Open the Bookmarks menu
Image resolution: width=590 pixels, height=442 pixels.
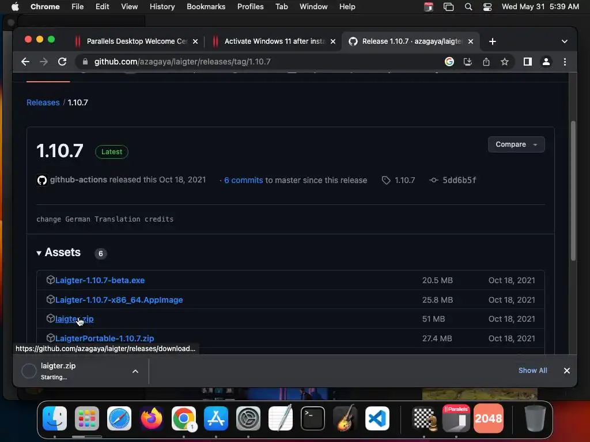206,7
